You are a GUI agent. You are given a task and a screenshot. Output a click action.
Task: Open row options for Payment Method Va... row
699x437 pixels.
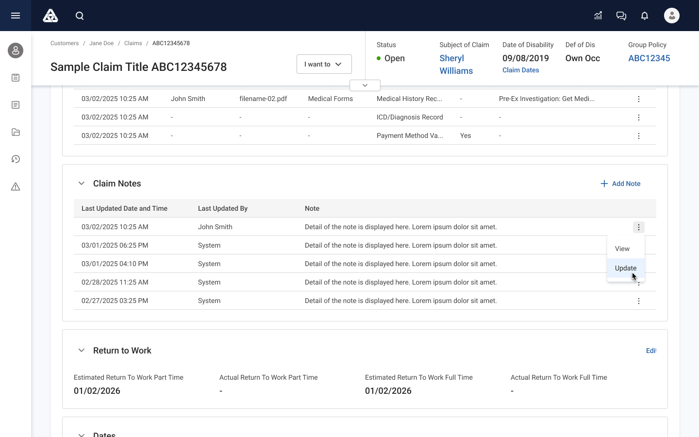coord(639,136)
